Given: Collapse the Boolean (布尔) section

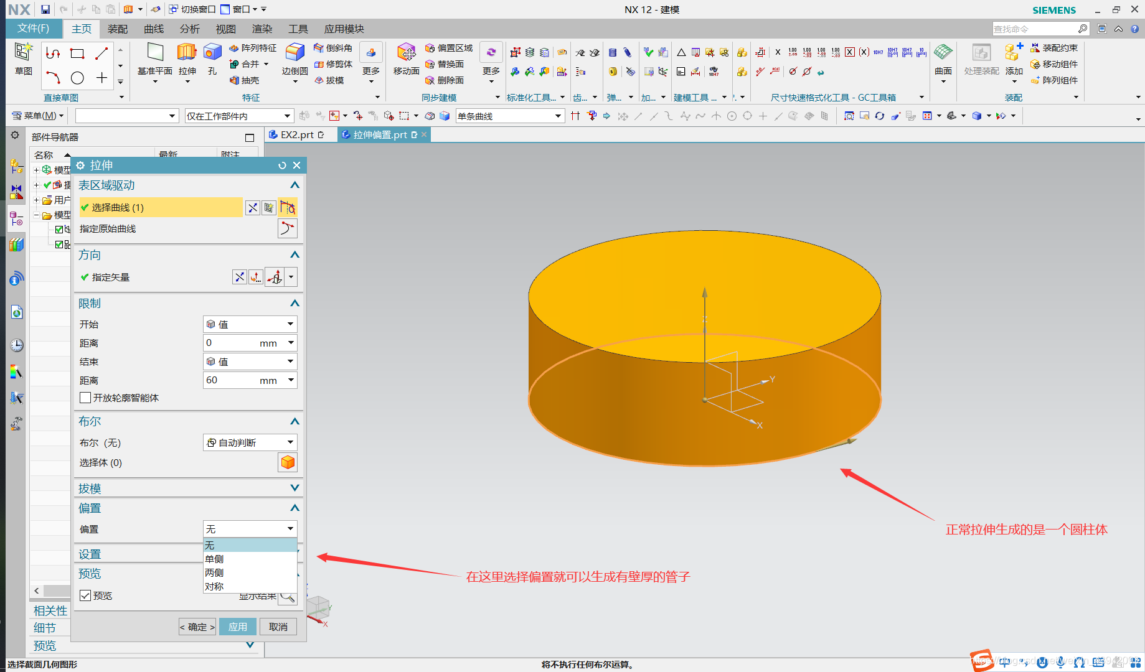Looking at the screenshot, I should coord(295,421).
